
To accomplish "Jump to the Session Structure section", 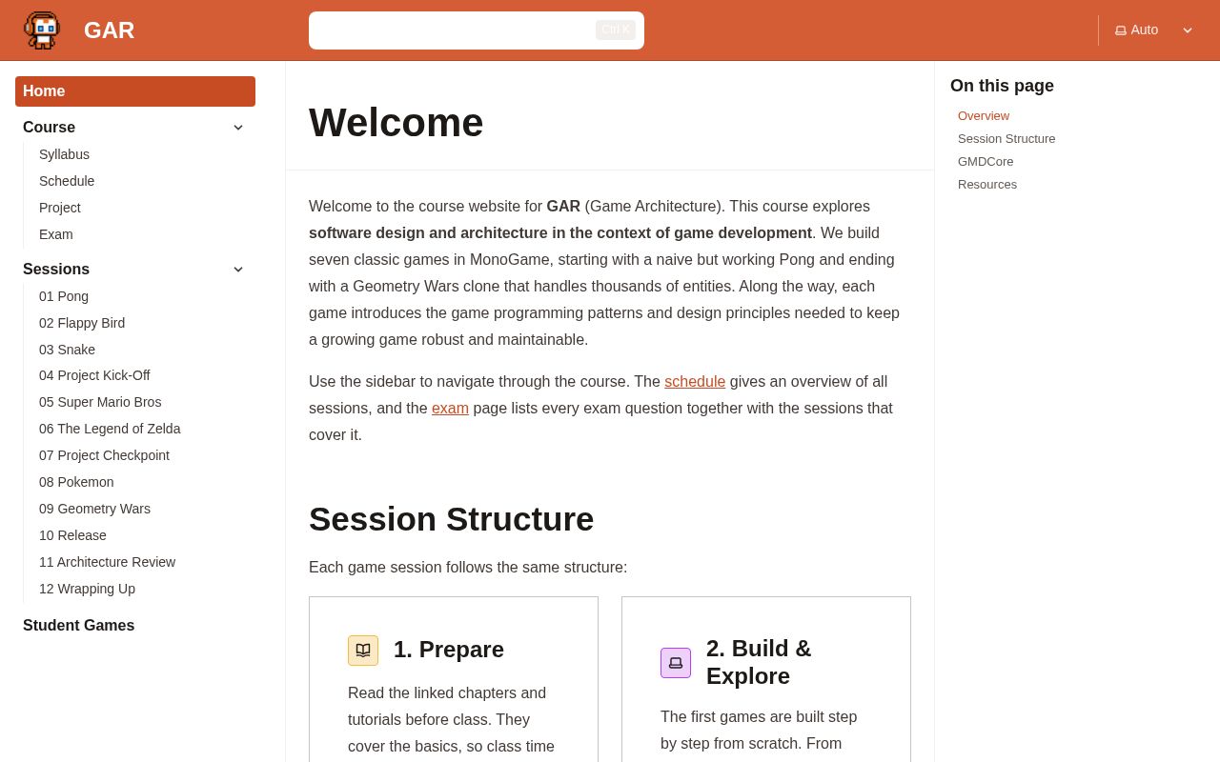I will (x=1006, y=139).
